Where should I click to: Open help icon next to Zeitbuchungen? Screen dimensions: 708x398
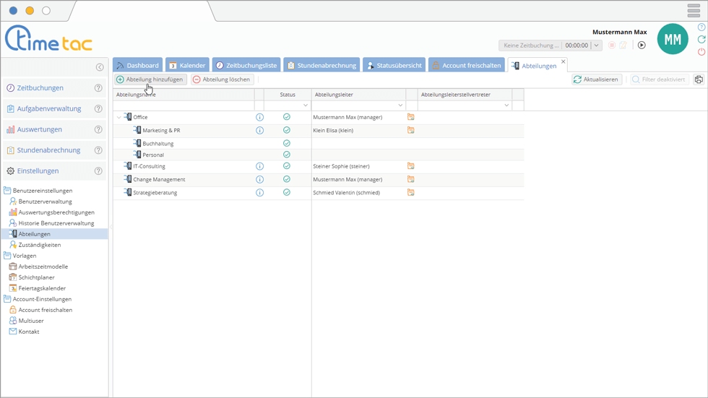[x=99, y=88]
